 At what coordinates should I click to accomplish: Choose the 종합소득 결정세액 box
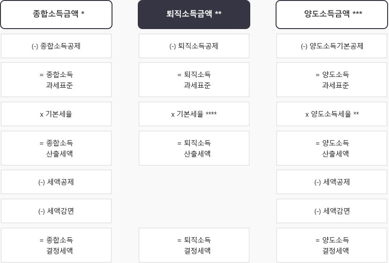pyautogui.click(x=56, y=245)
